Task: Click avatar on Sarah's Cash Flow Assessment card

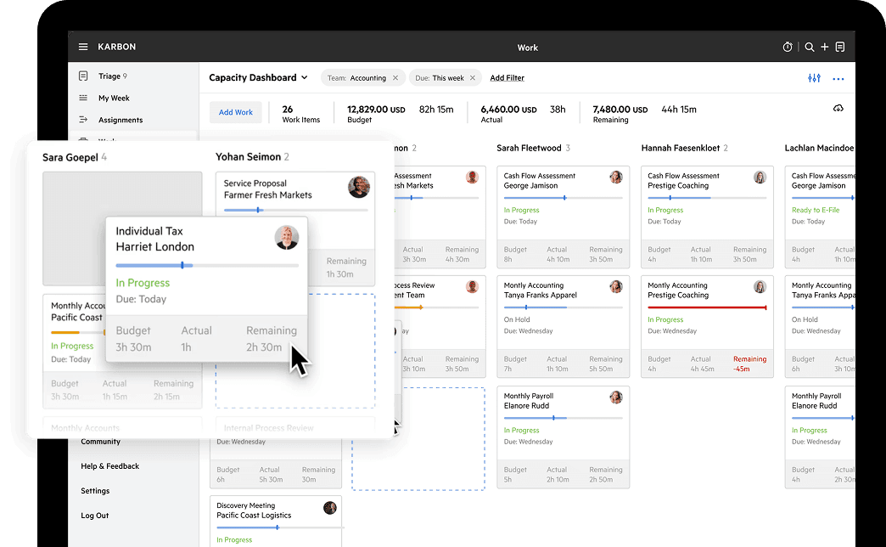Action: point(616,177)
